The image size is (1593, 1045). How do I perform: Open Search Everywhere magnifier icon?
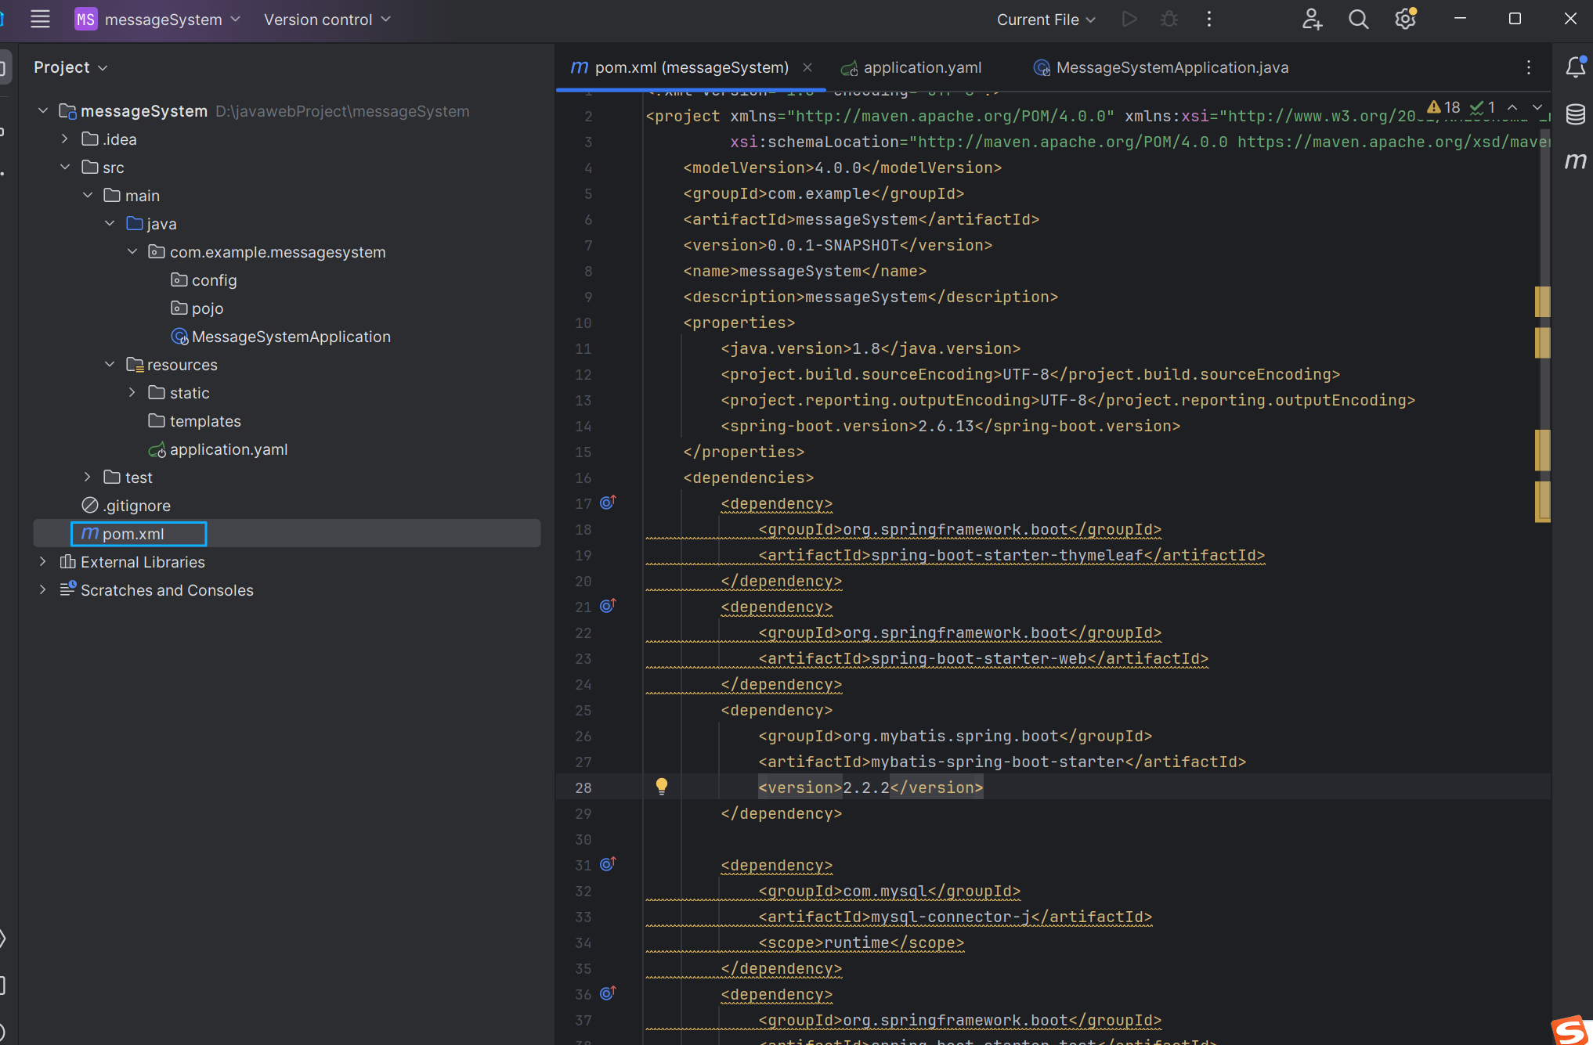[1358, 20]
